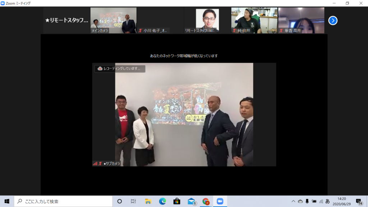The width and height of the screenshot is (368, 207).
Task: Select the ★リモートスタッフ participant tile
Action: [x=66, y=20]
